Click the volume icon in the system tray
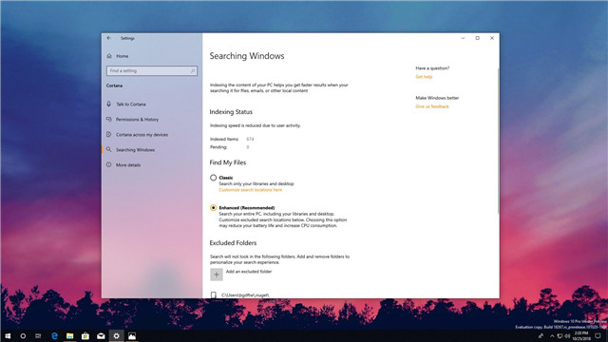Viewport: 608px width, 342px height. (567, 335)
